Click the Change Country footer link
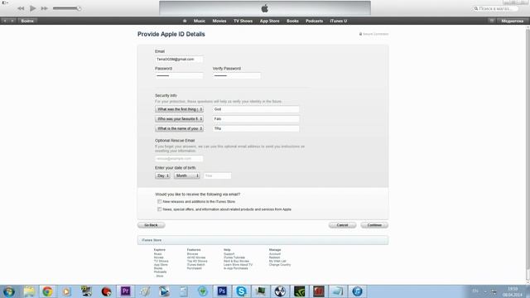 280,265
